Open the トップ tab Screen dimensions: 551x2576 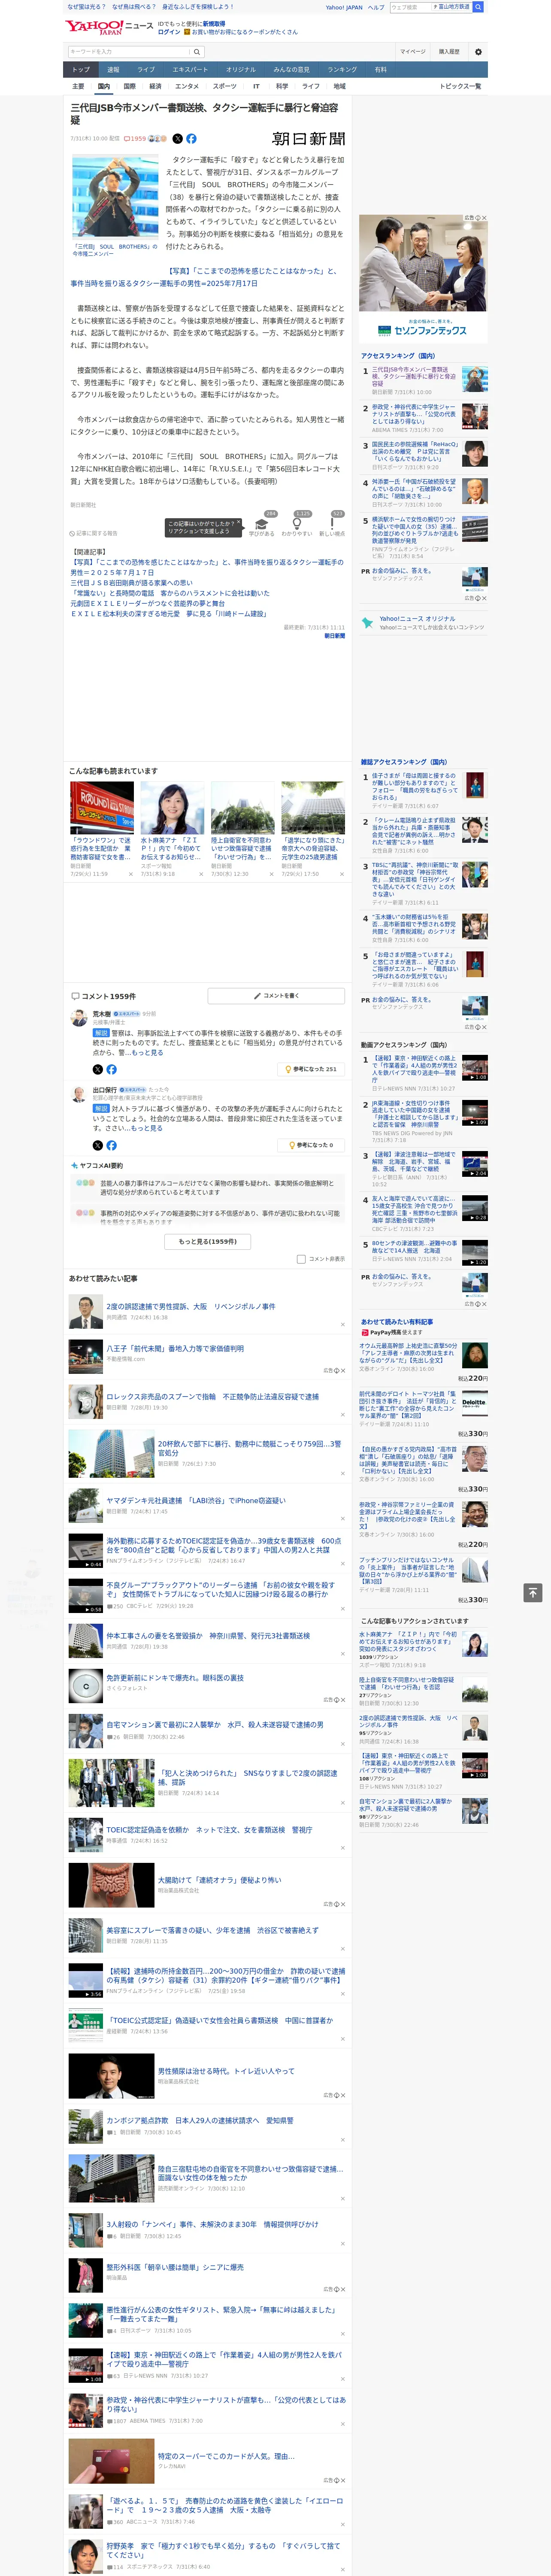click(x=81, y=70)
